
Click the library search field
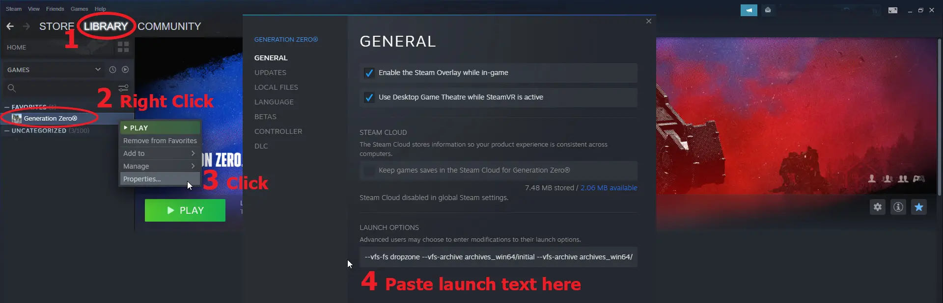pyautogui.click(x=59, y=88)
